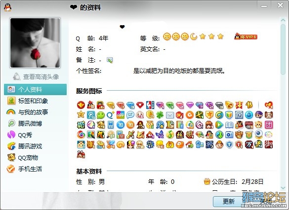This screenshot has height=210, width=289.
Task: Click the orange 拍 service icon
Action: pyautogui.click(x=130, y=125)
